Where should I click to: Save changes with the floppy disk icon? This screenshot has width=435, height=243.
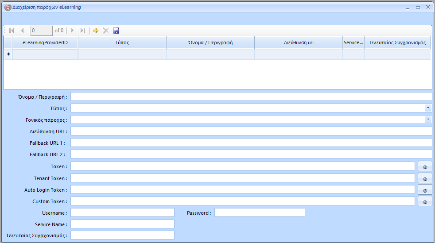point(116,31)
